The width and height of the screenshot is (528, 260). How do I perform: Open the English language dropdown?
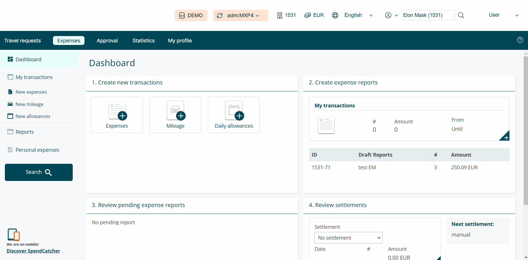371,15
